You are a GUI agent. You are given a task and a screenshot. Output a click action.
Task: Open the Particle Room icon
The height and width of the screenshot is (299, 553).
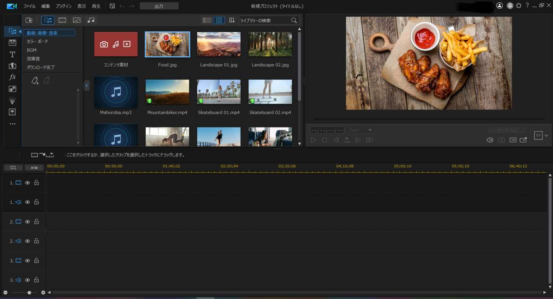(12, 100)
